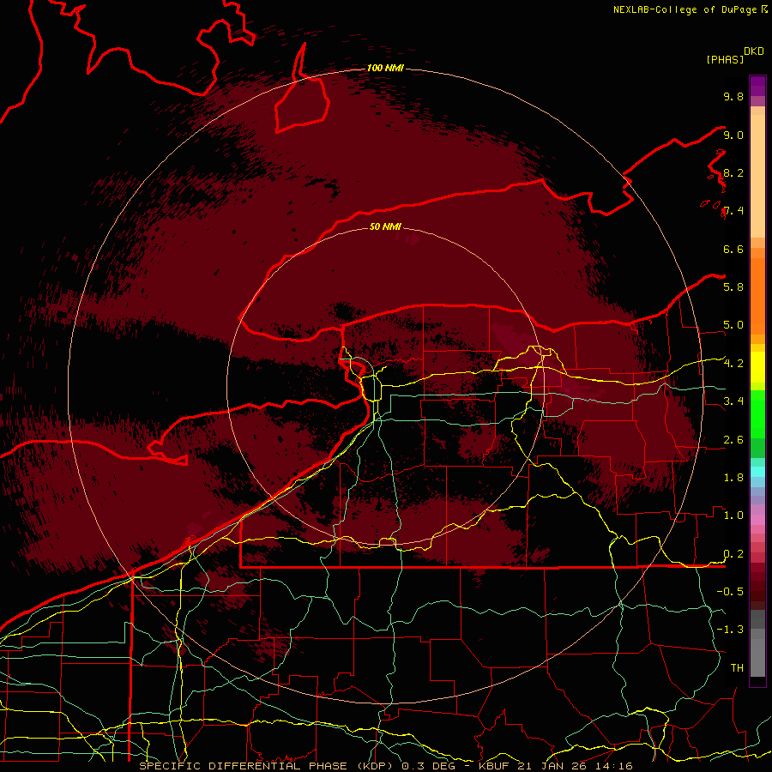Click the 1.8 value on the color scale
Image resolution: width=772 pixels, height=772 pixels.
(733, 478)
